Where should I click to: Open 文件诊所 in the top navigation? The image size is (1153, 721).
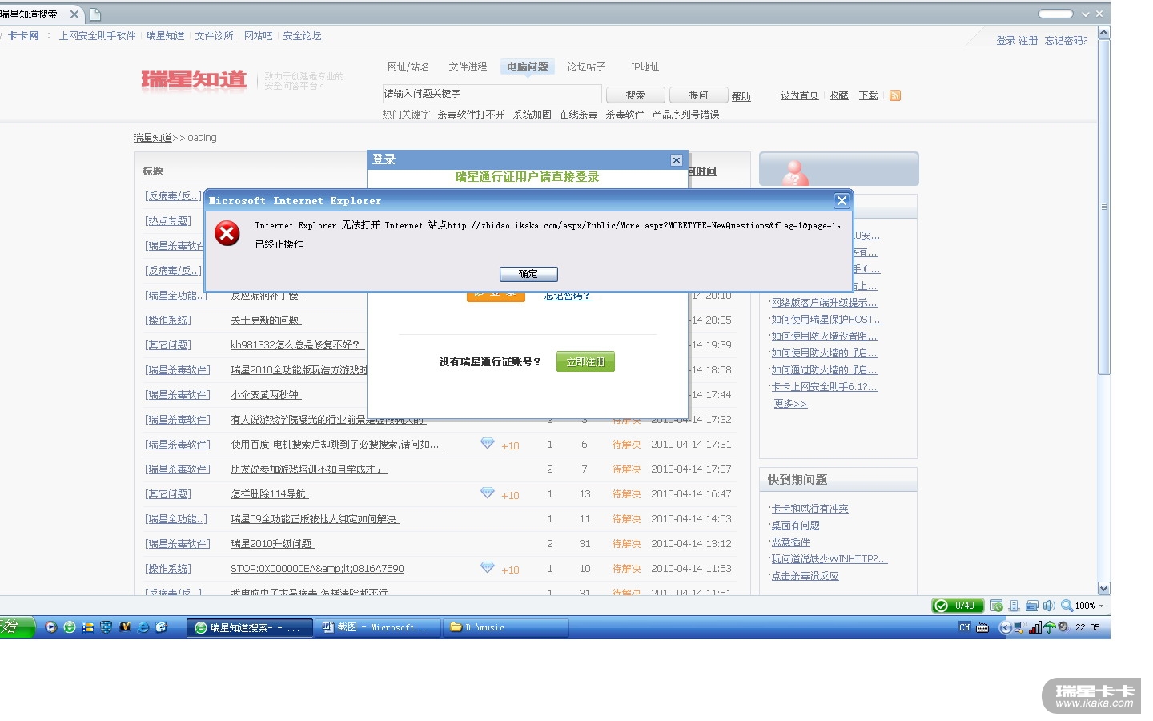pos(215,36)
